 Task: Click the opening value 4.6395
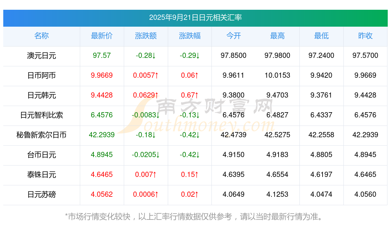point(234,175)
